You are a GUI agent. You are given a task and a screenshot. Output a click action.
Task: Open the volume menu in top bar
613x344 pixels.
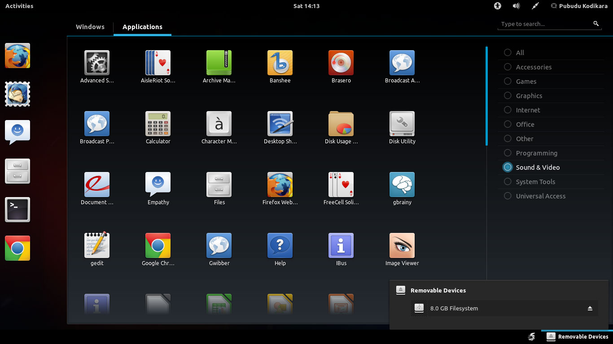516,6
